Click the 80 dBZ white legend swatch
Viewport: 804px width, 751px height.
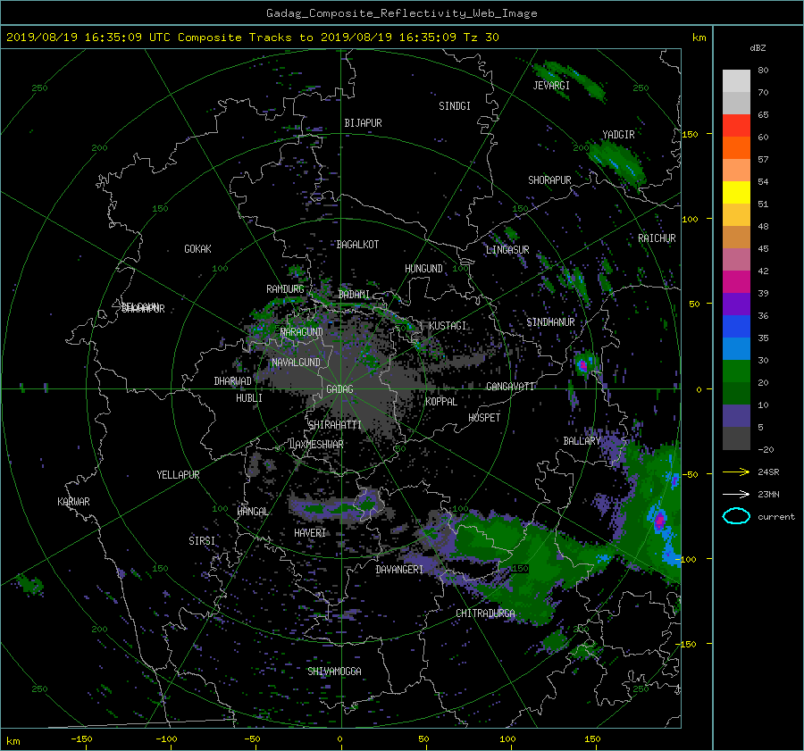[x=736, y=80]
